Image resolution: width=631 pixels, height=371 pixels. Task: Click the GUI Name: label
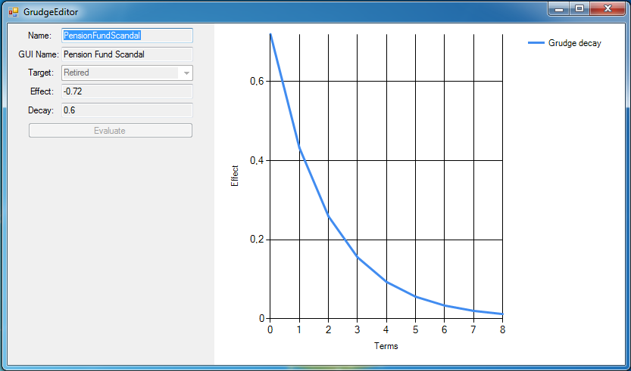tap(38, 54)
